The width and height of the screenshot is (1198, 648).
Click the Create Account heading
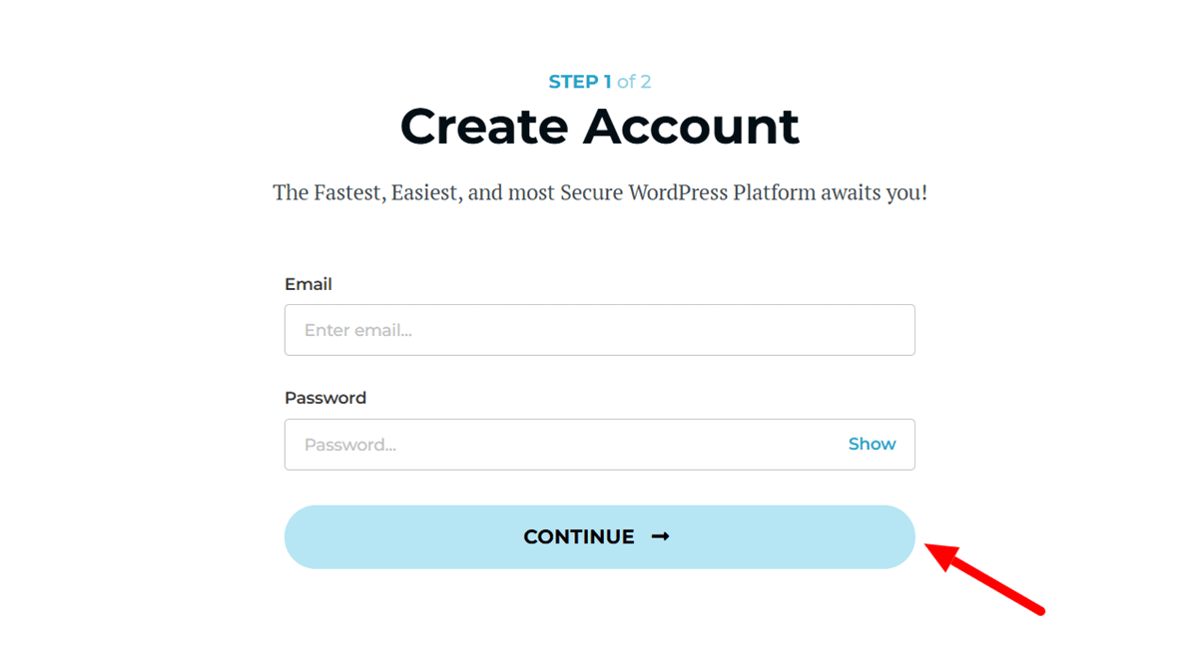(599, 126)
